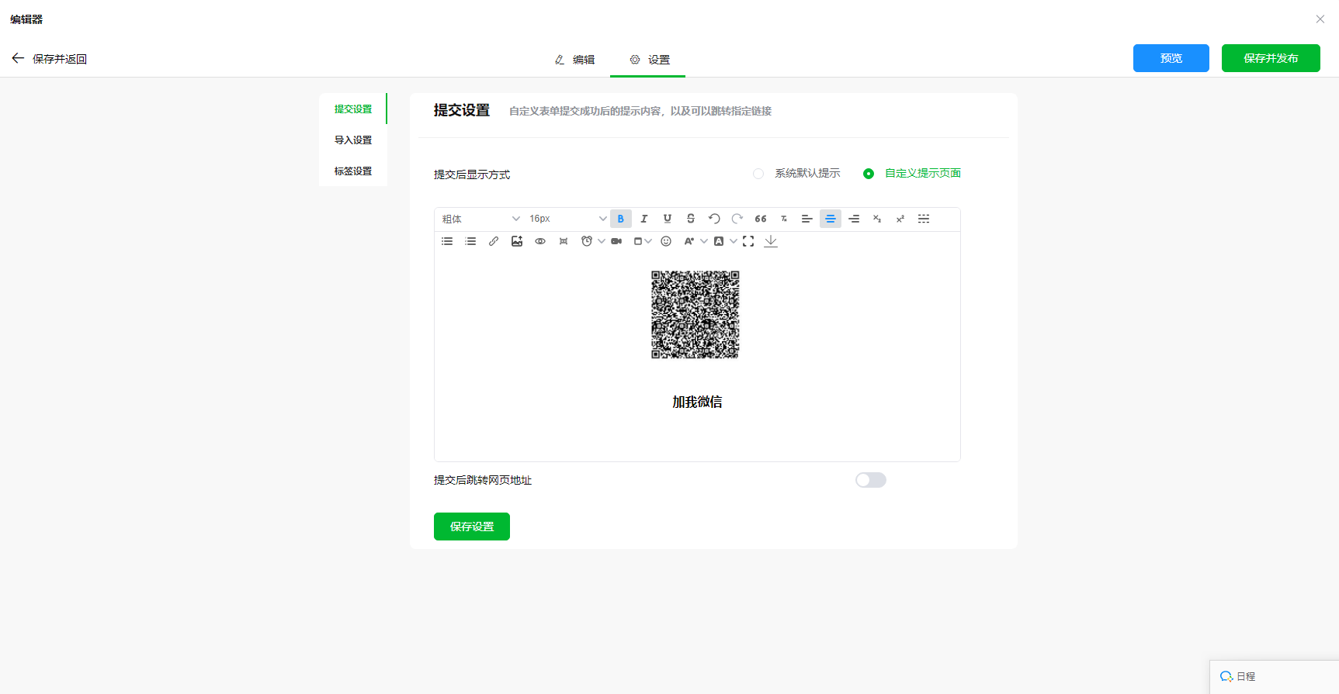
Task: Insert a blockquote
Action: tap(761, 219)
